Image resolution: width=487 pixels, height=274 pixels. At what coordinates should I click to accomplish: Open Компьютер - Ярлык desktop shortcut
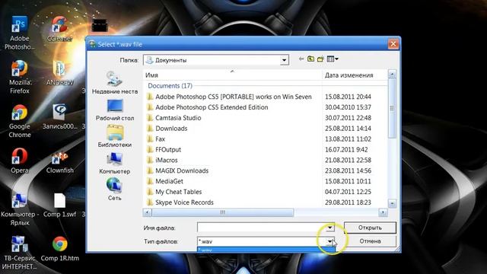19,209
